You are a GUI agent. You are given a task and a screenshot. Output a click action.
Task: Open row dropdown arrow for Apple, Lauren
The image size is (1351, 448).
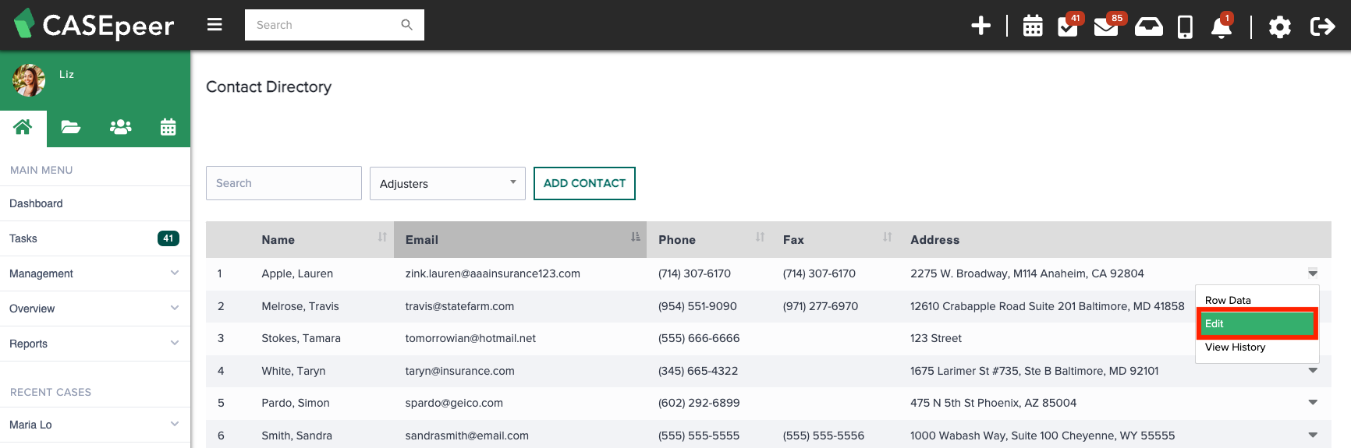pyautogui.click(x=1313, y=273)
